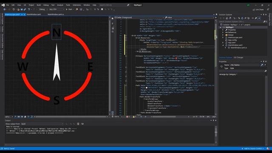Open the Any CPU platform dropdown

(x=57, y=9)
